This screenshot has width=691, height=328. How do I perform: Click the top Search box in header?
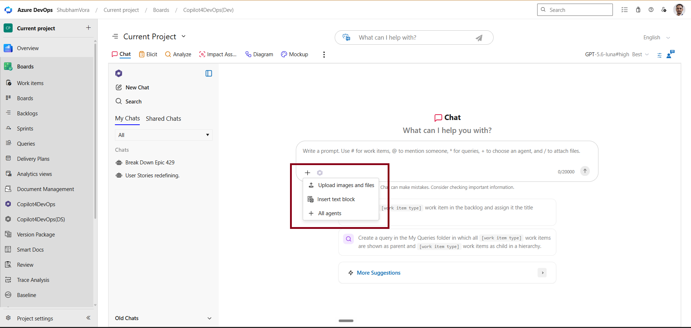coord(575,10)
